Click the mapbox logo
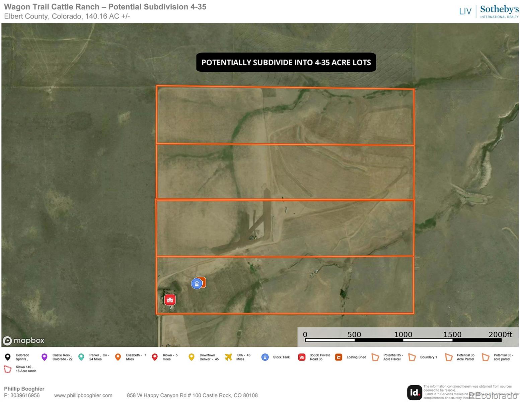 click(23, 341)
